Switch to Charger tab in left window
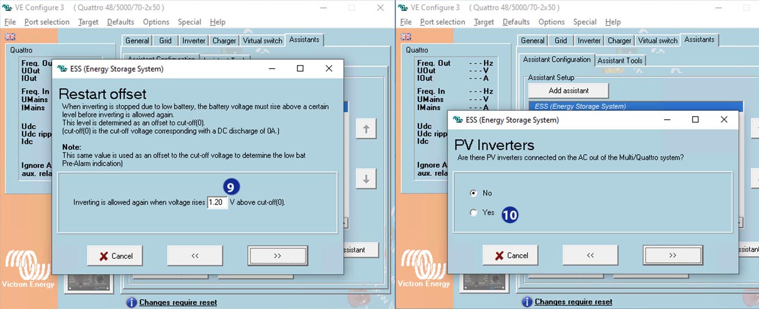This screenshot has height=309, width=759. pos(224,40)
